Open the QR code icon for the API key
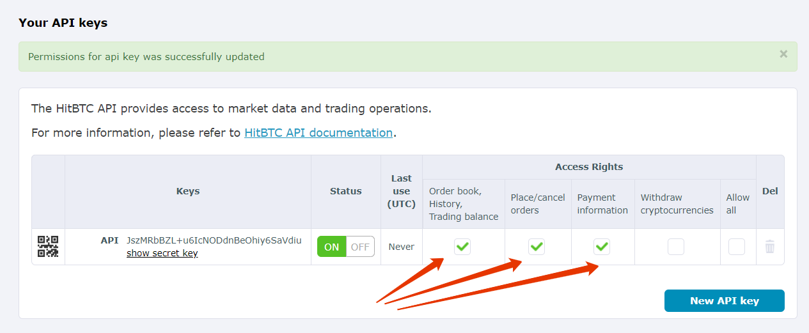 point(48,246)
